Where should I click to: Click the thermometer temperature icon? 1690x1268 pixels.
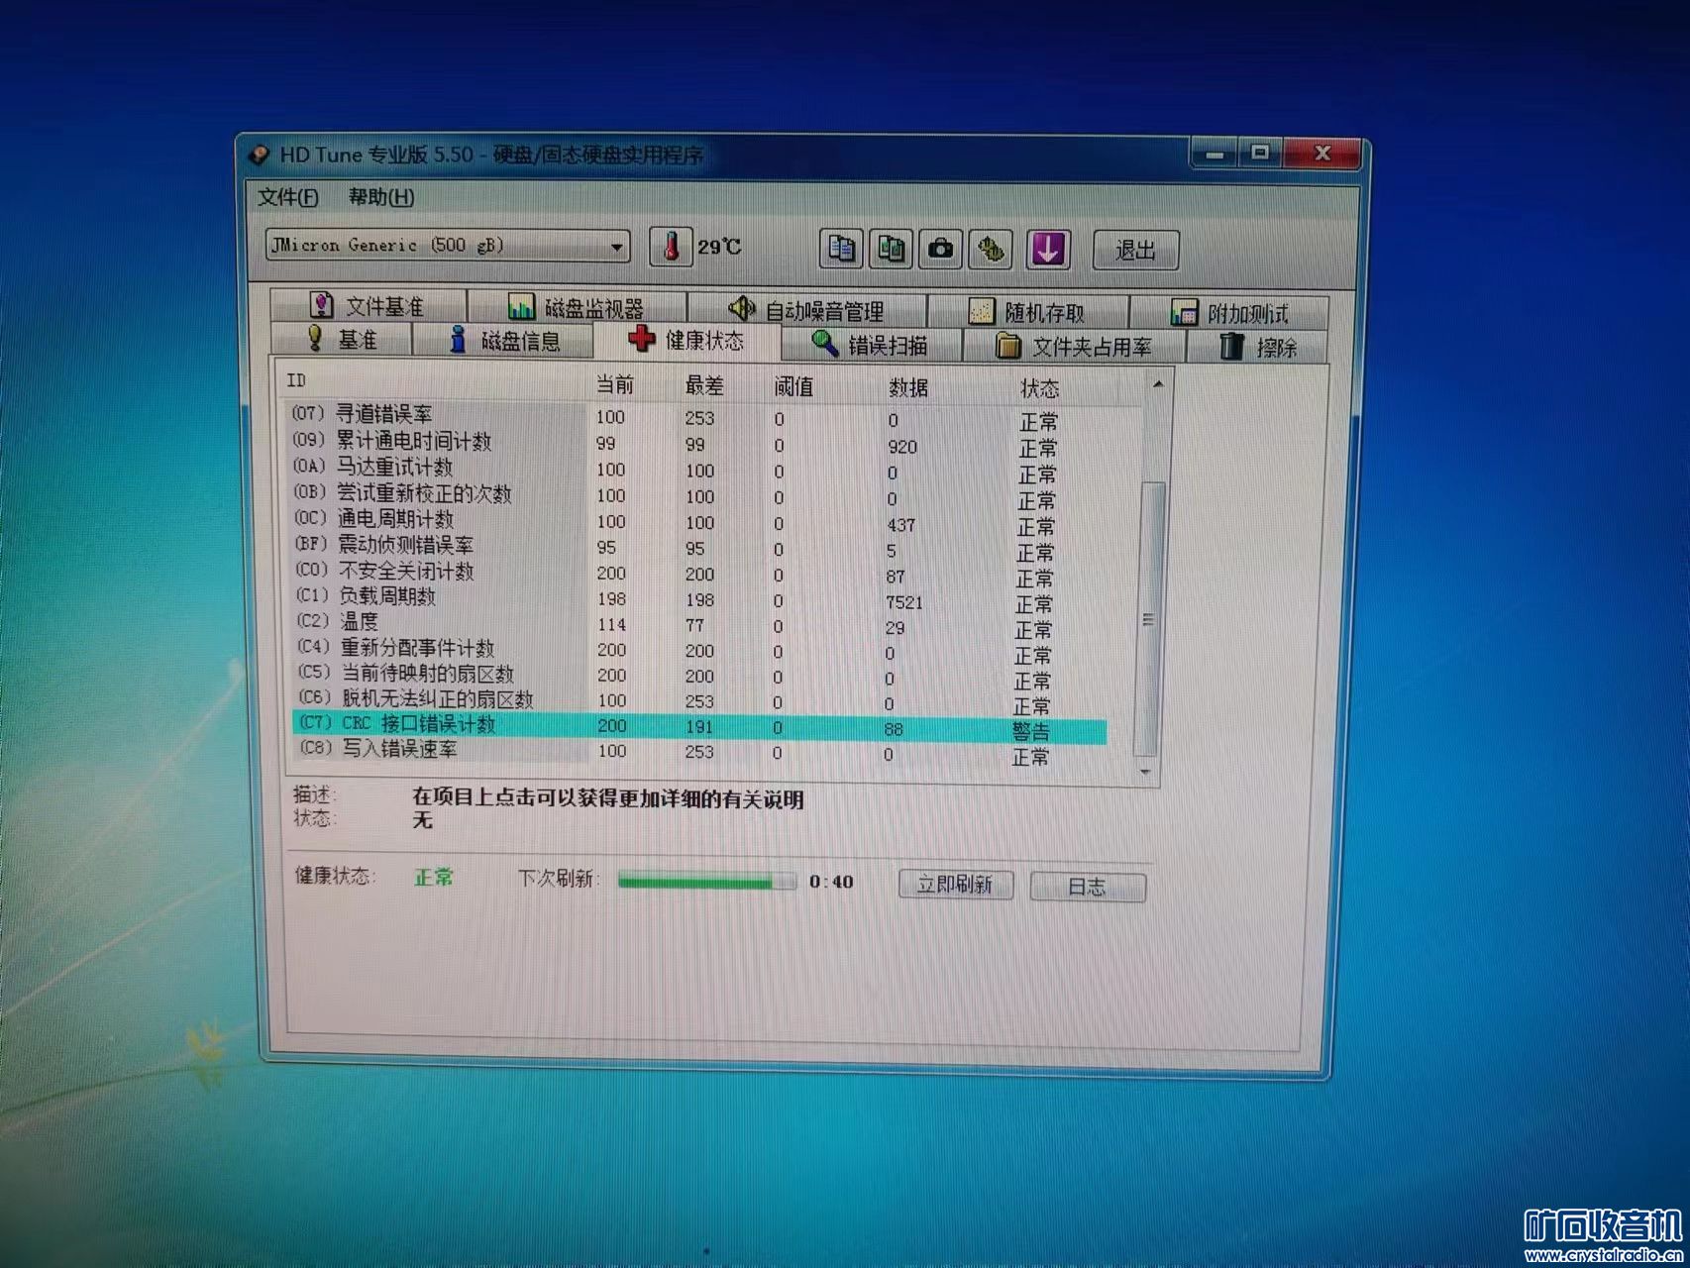[671, 247]
